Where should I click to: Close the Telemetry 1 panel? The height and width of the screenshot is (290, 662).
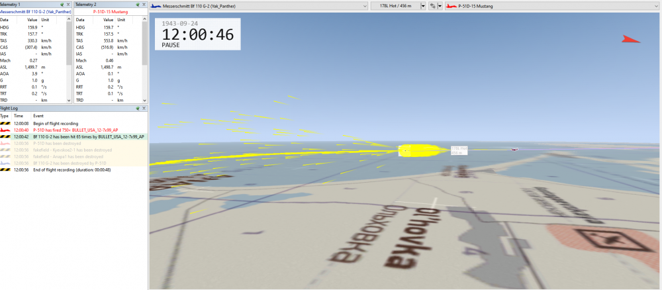68,4
